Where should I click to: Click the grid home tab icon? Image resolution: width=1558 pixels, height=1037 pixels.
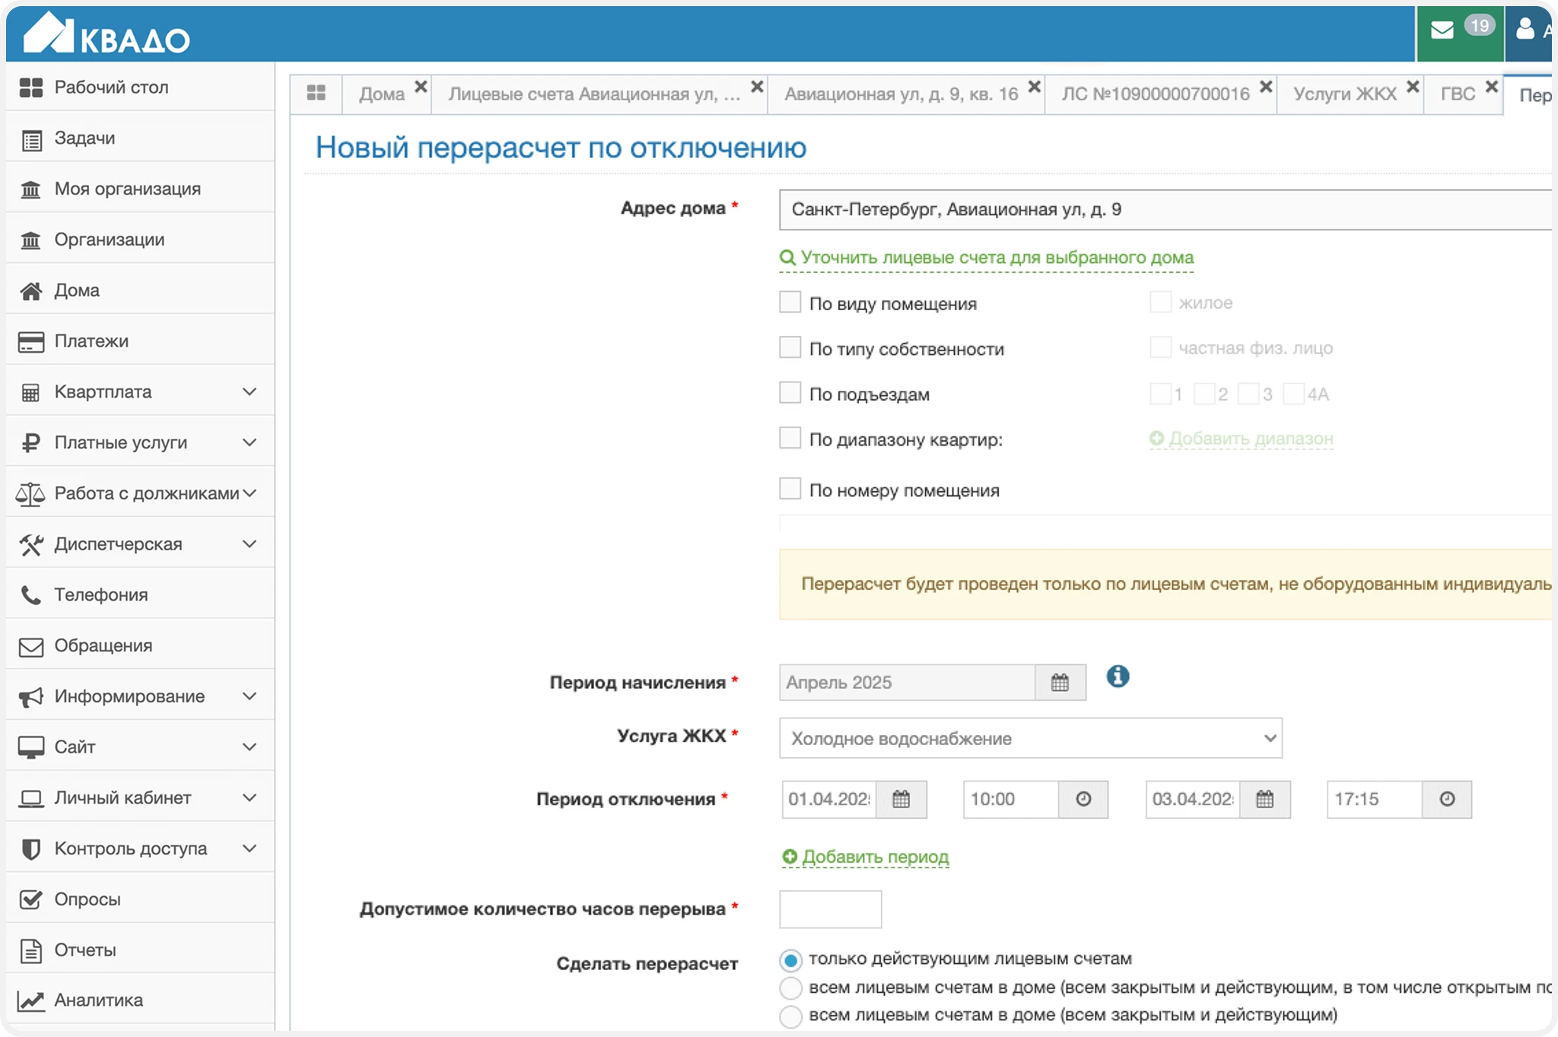tap(316, 94)
